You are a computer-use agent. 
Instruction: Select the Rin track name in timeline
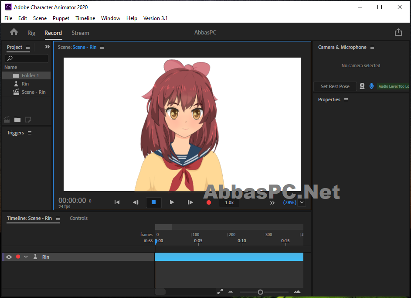[46, 257]
